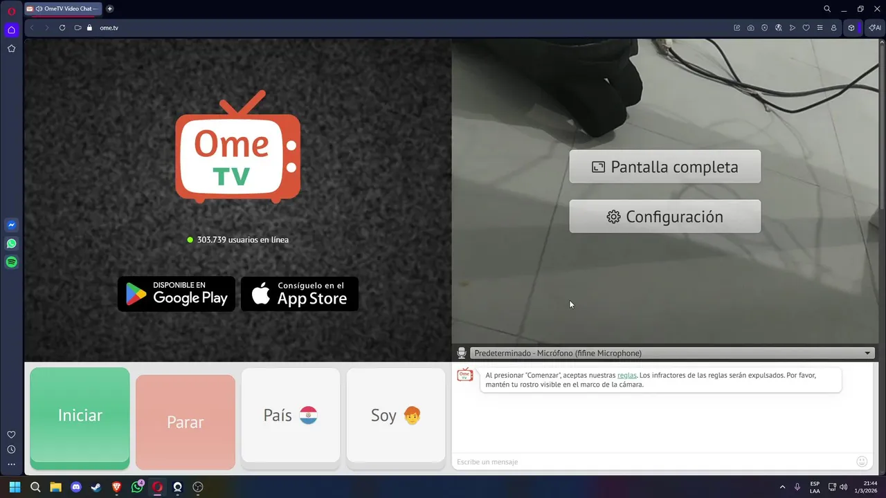This screenshot has height=498, width=886.
Task: Open the Opera AI assistant
Action: 874,28
